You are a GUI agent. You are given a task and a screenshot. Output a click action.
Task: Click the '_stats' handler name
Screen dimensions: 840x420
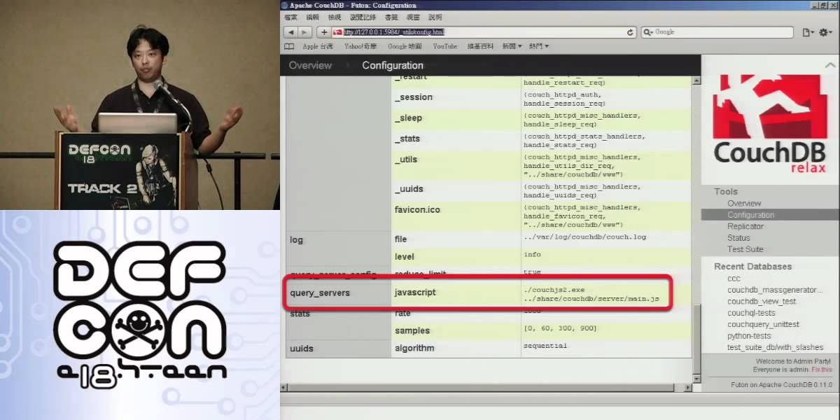click(407, 139)
